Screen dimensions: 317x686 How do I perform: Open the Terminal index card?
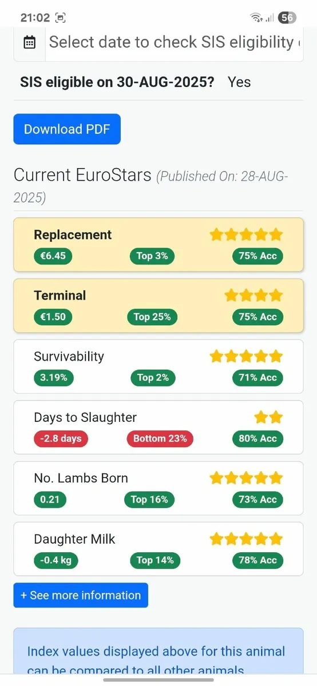click(158, 305)
